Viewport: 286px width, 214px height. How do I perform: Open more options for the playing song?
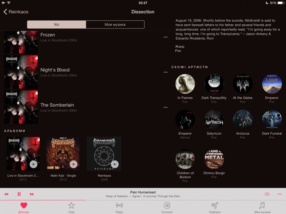click(280, 194)
